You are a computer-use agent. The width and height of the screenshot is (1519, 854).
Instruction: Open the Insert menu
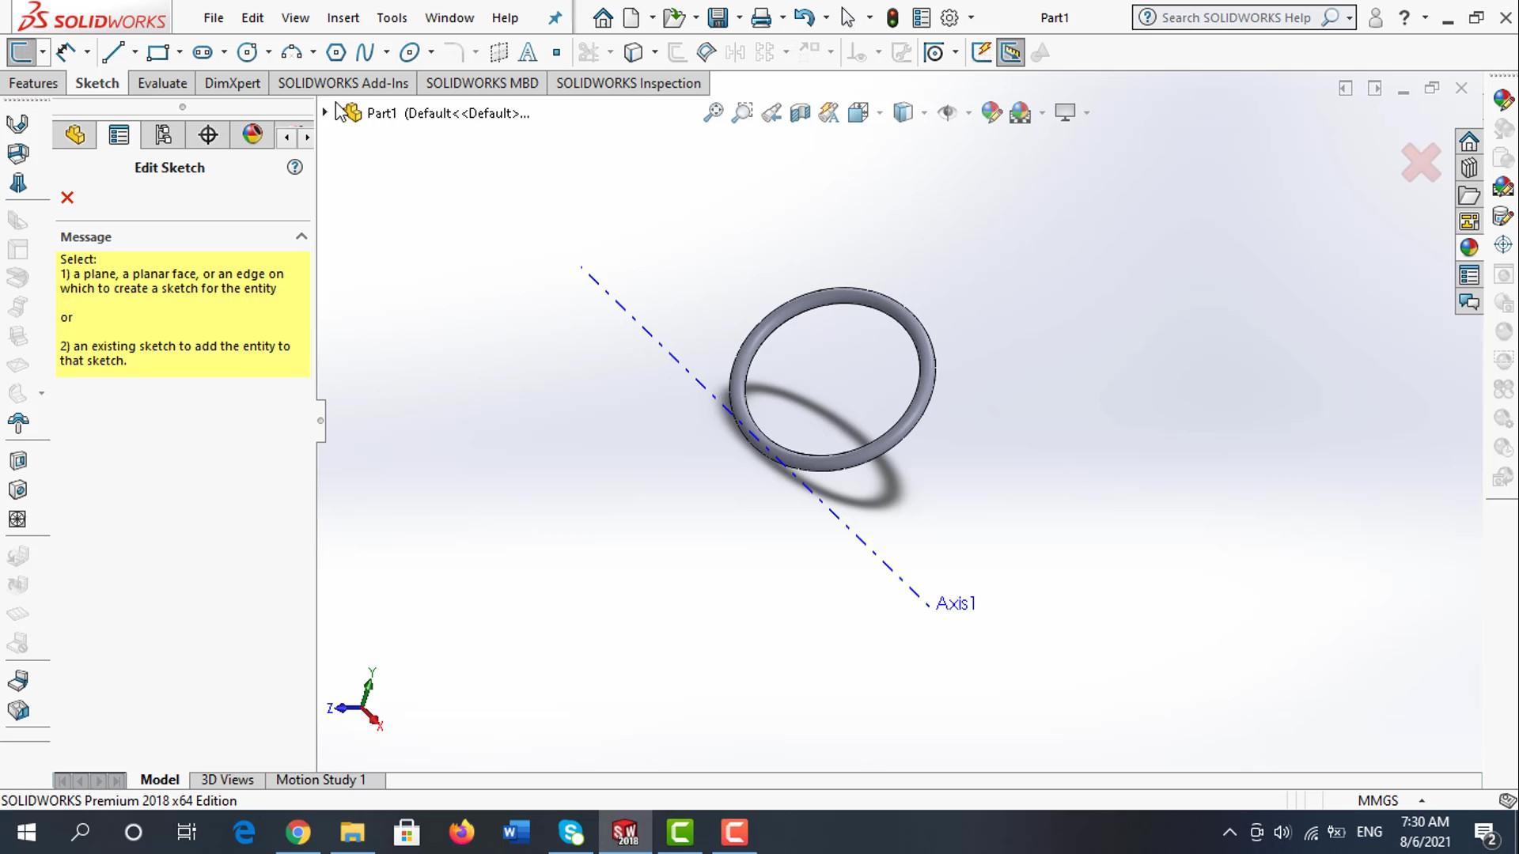343,17
